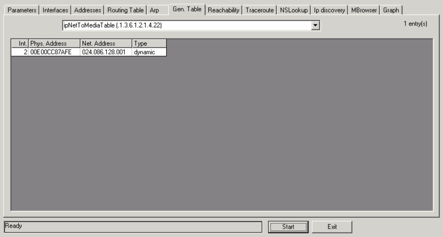Screen dimensions: 443x237
Task: Select the NSLookup tab
Action: coord(294,10)
